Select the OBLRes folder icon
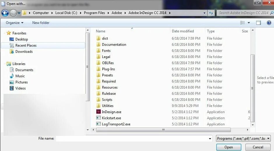 pyautogui.click(x=99, y=63)
